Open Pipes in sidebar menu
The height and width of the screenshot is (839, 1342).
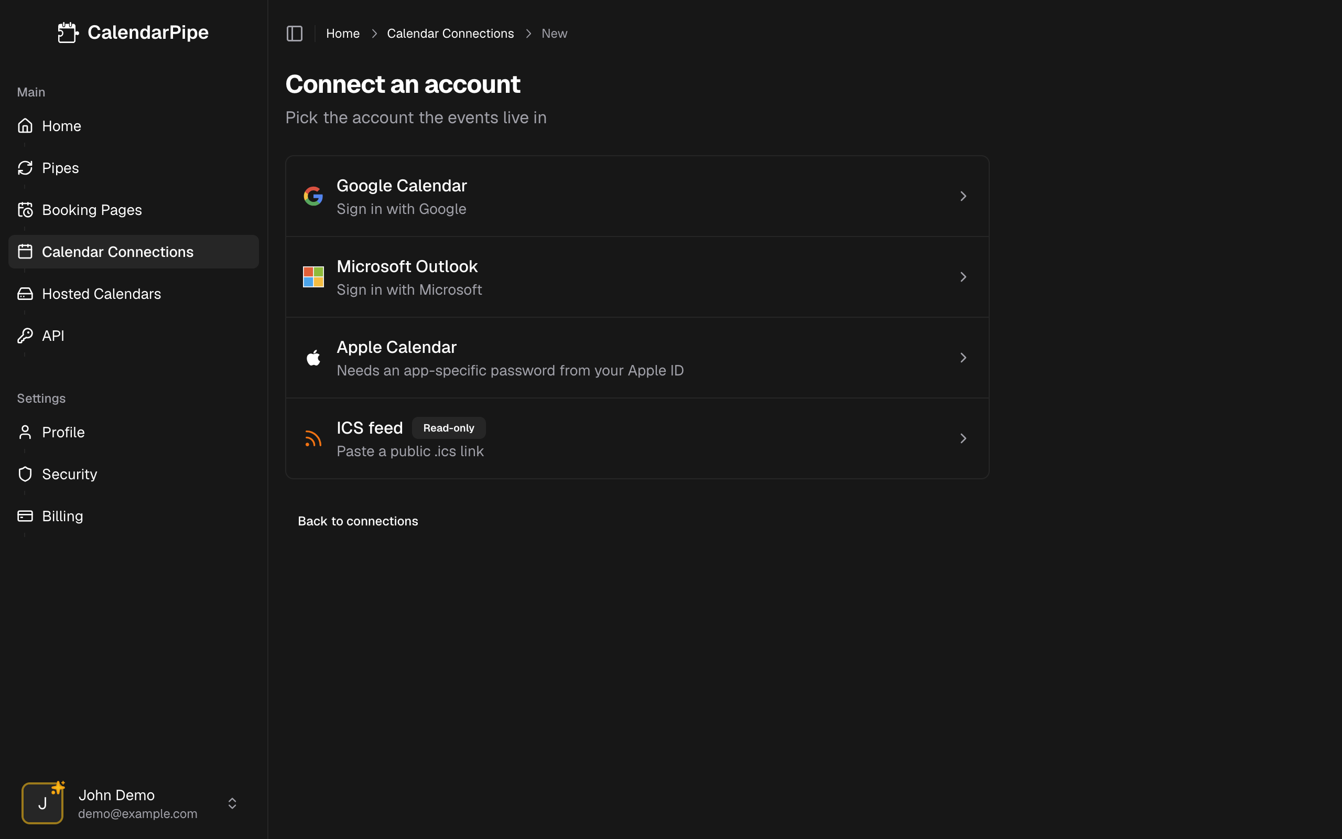134,168
